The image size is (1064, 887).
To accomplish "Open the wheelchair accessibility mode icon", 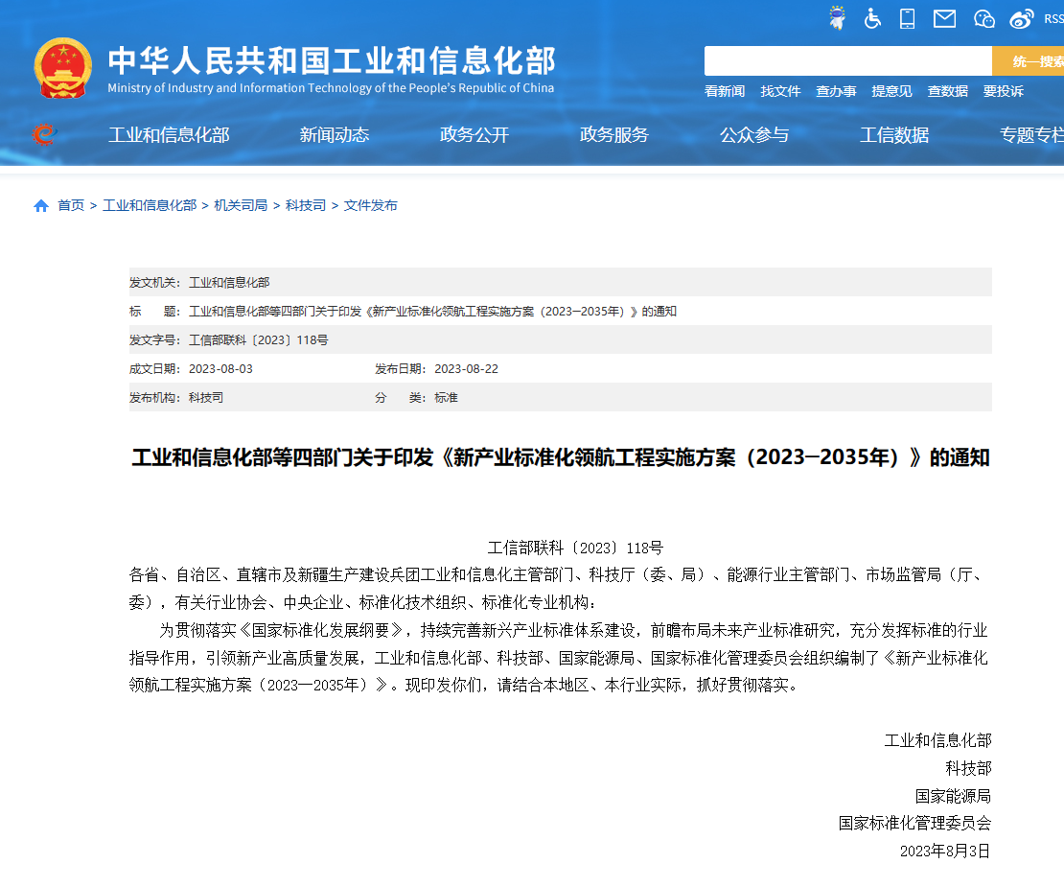I will coord(872,18).
